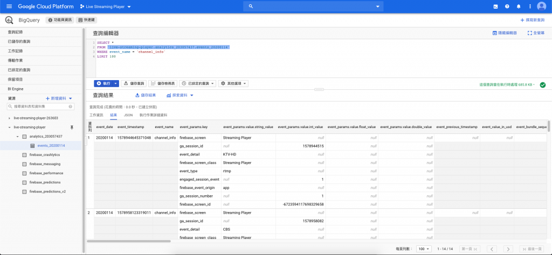Open the 探索資料 explore data dropdown
This screenshot has height=255, width=552.
180,95
